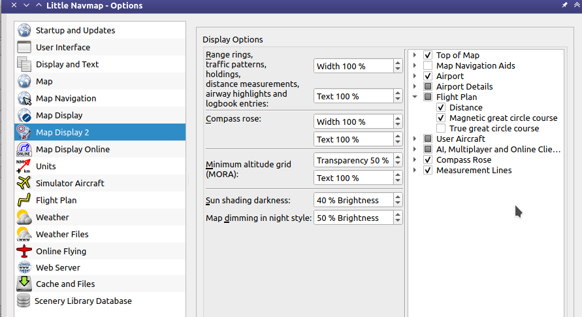Image resolution: width=582 pixels, height=317 pixels.
Task: Click the Map Display 2 icon
Action: (24, 133)
